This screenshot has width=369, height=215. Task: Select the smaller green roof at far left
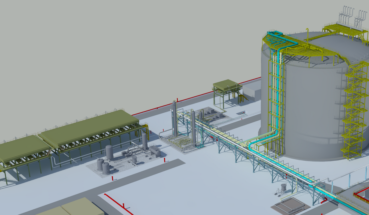point(21,148)
